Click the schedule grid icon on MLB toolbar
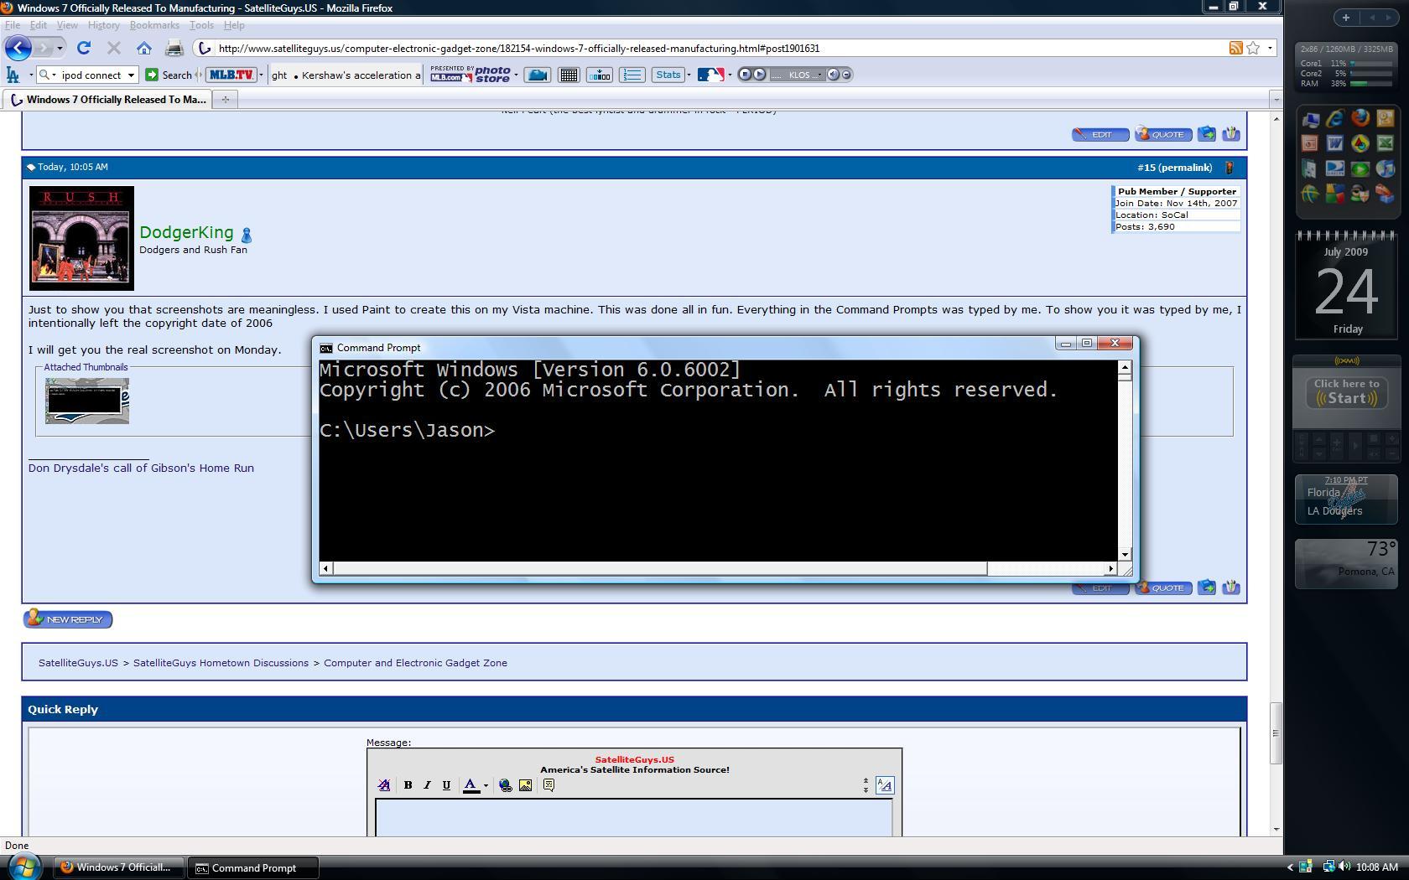1409x880 pixels. pos(569,75)
